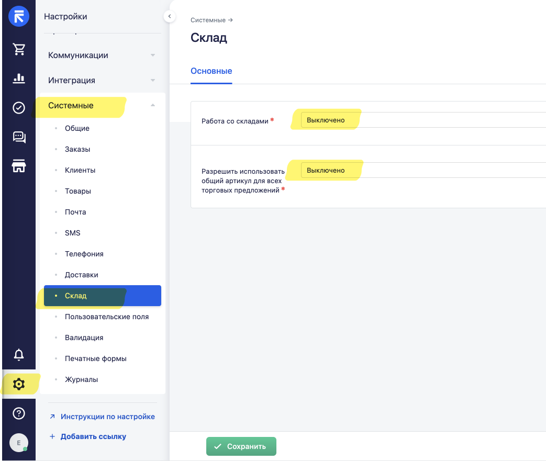Open Клиенты settings item
Image resolution: width=546 pixels, height=461 pixels.
[x=103, y=170]
